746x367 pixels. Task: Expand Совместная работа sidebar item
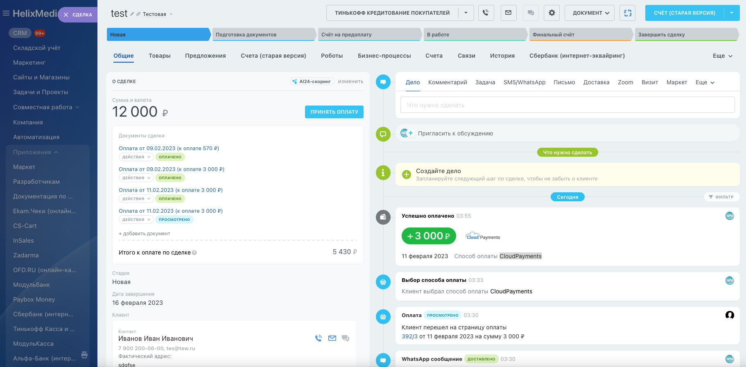click(46, 107)
